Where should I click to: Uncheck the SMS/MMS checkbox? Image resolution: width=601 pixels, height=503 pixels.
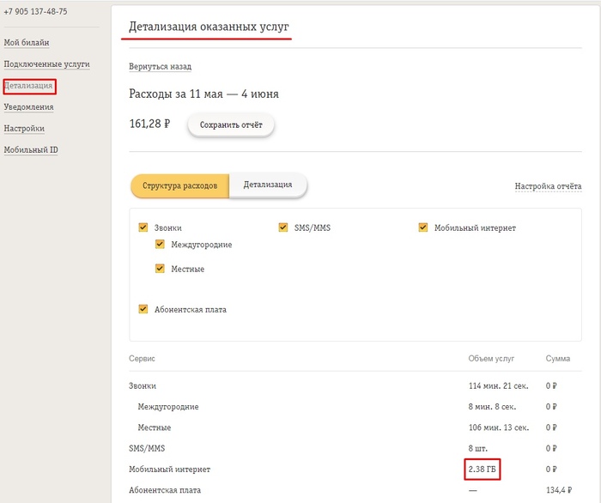point(283,227)
